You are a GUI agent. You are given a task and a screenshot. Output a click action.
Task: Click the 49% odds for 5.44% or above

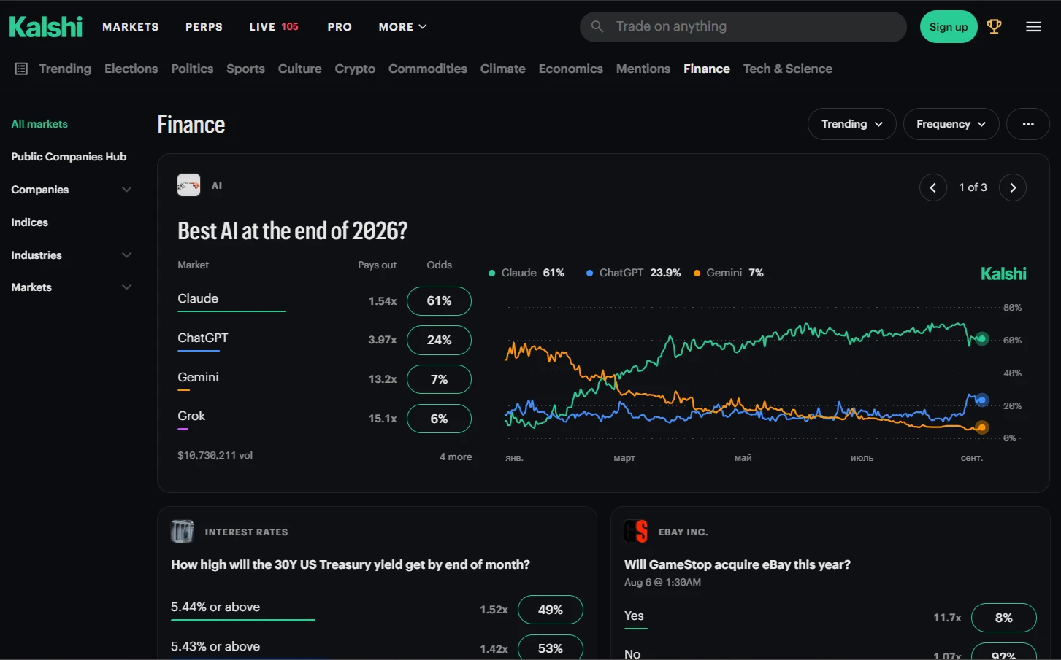coord(551,610)
